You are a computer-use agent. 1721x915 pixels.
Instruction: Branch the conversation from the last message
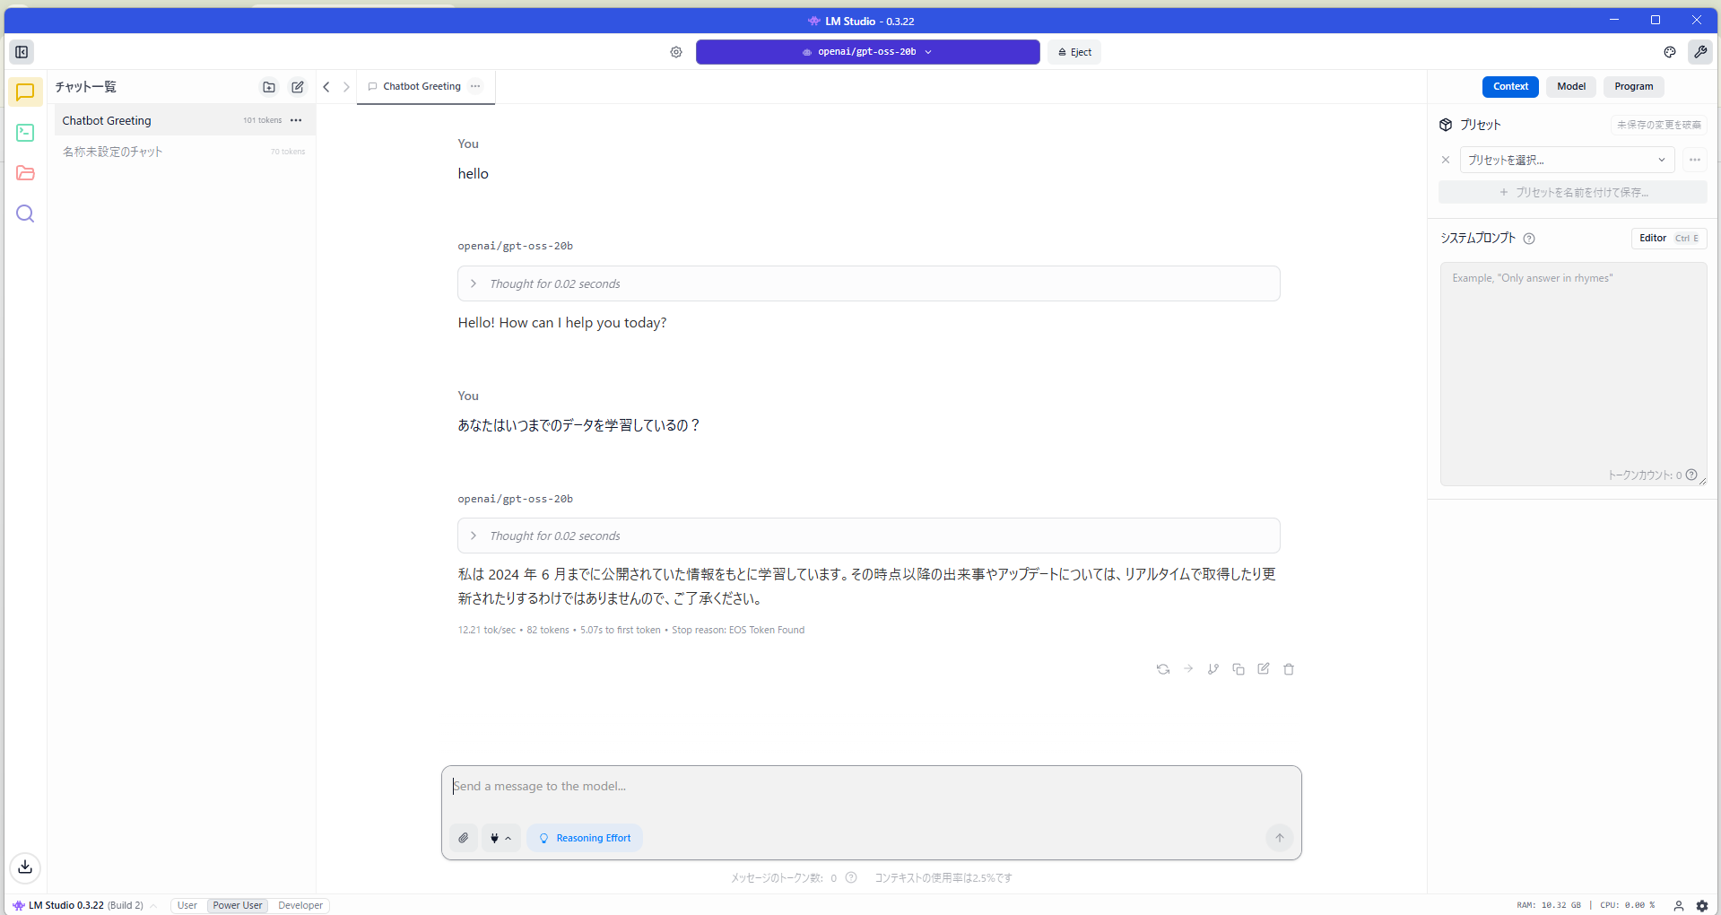(1213, 669)
